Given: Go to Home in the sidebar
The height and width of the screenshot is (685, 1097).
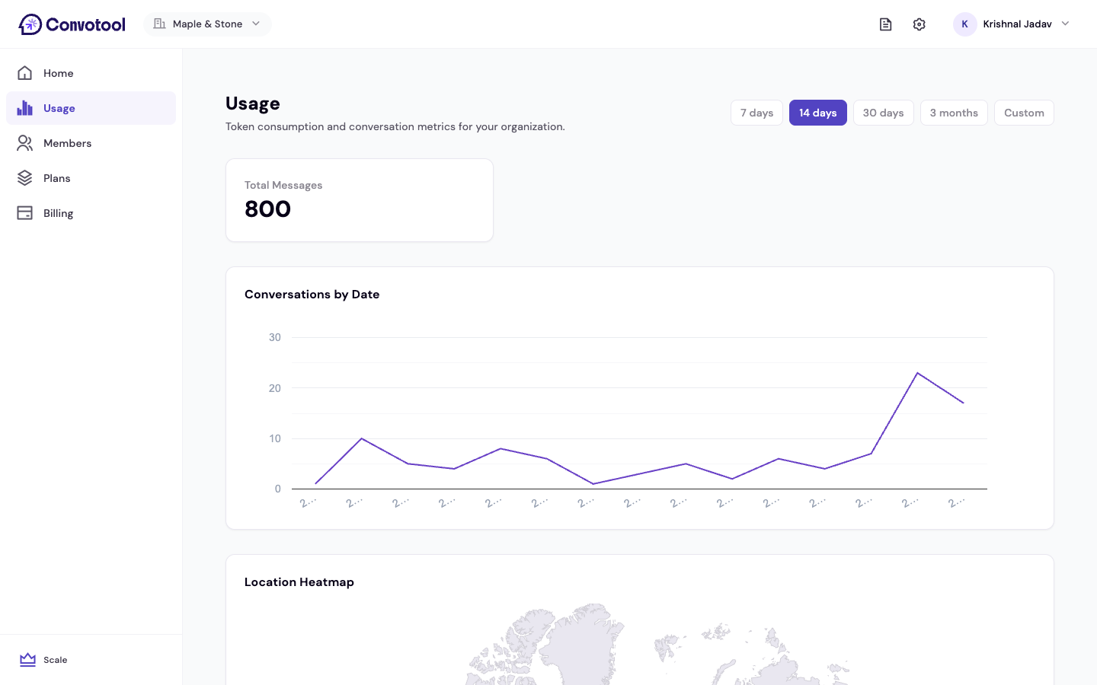Looking at the screenshot, I should click(91, 73).
